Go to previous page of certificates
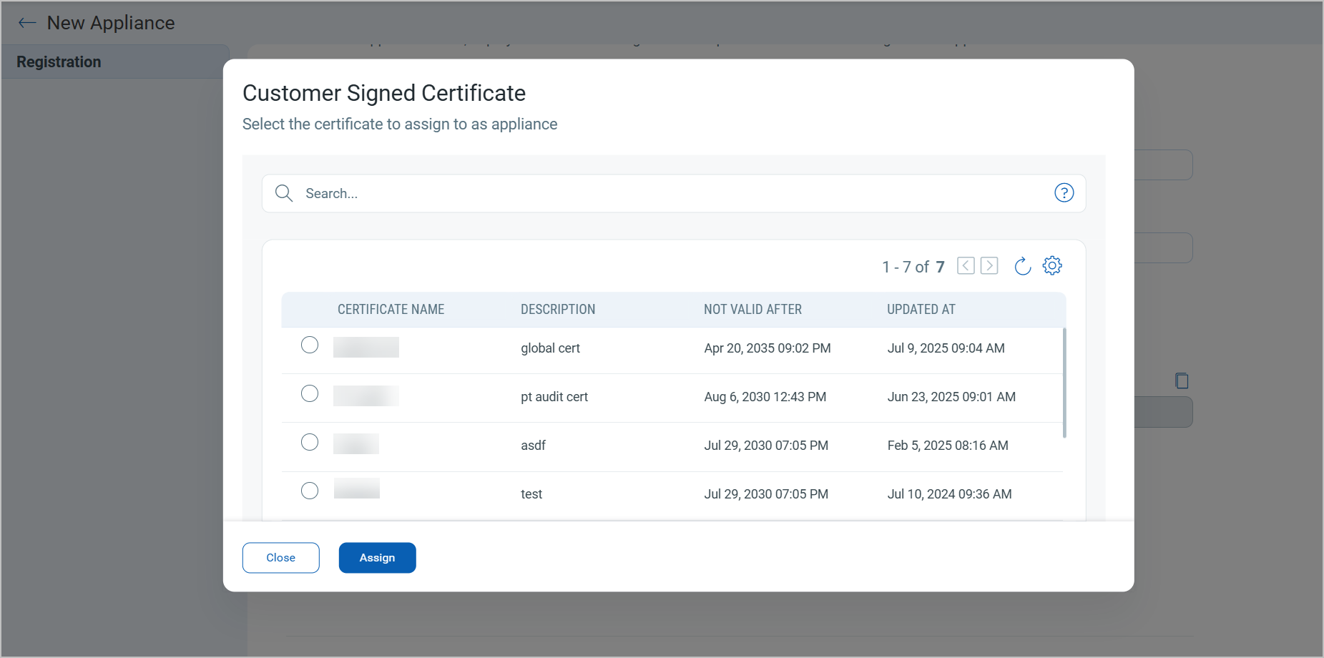The height and width of the screenshot is (658, 1324). (x=966, y=266)
